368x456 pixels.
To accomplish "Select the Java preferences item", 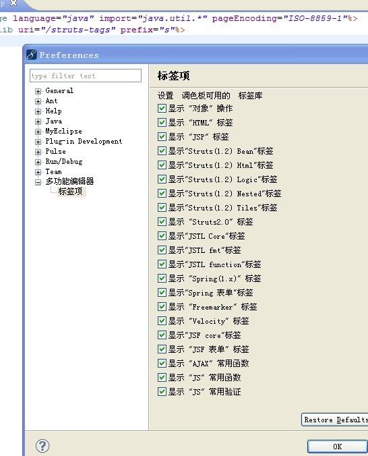I will 54,121.
